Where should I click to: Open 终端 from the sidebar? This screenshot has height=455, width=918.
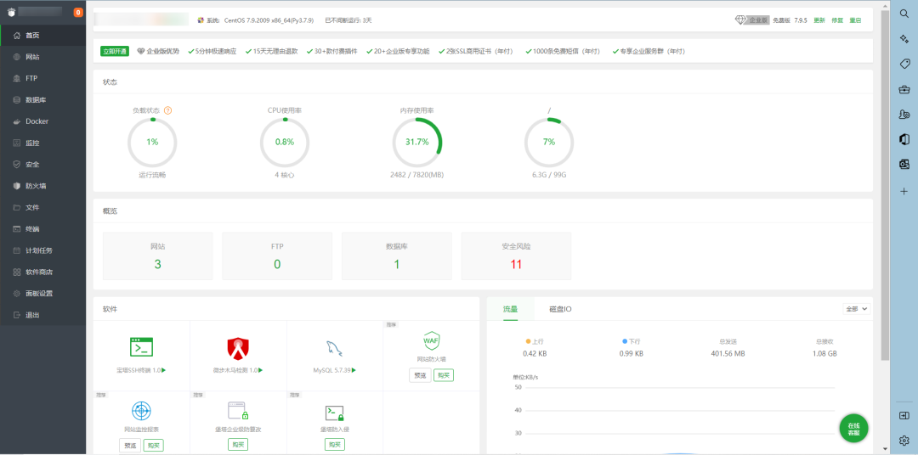[32, 229]
